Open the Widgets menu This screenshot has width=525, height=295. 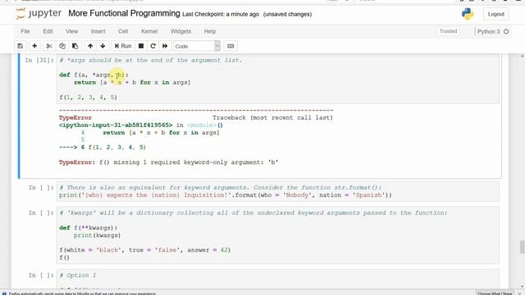(180, 31)
